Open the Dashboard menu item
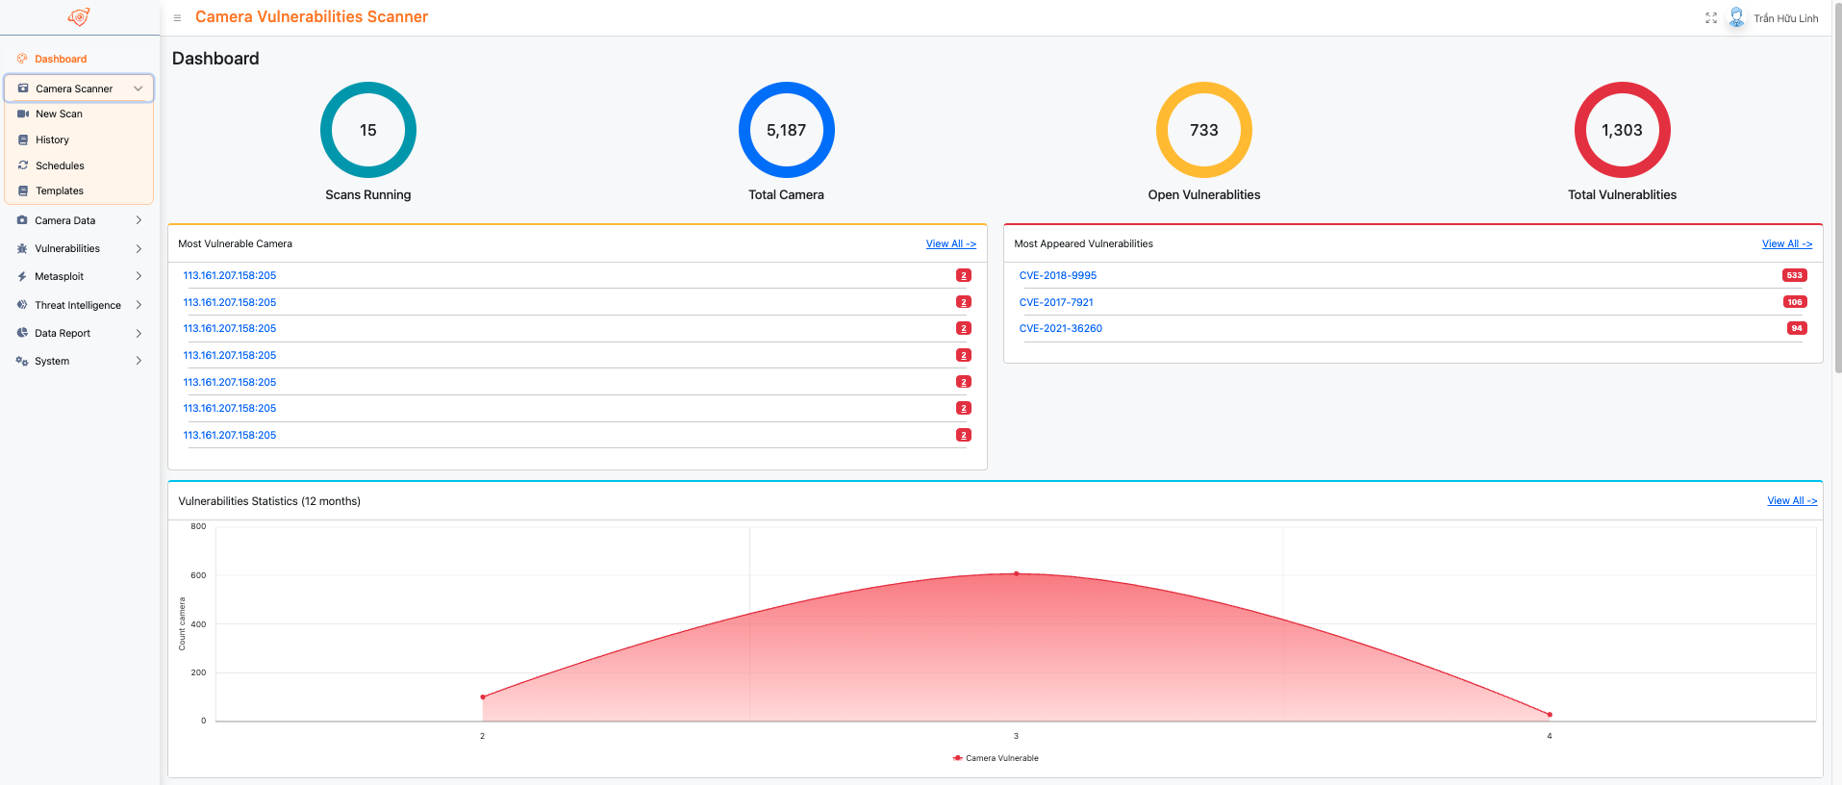Screen dimensions: 1842x785 (x=61, y=59)
